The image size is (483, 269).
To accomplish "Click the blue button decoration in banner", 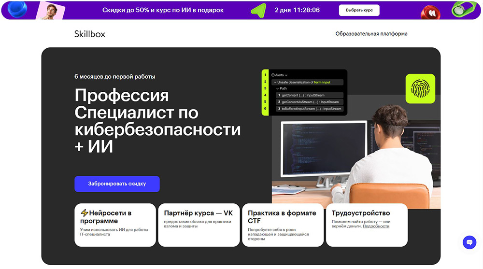I will coord(17,9).
